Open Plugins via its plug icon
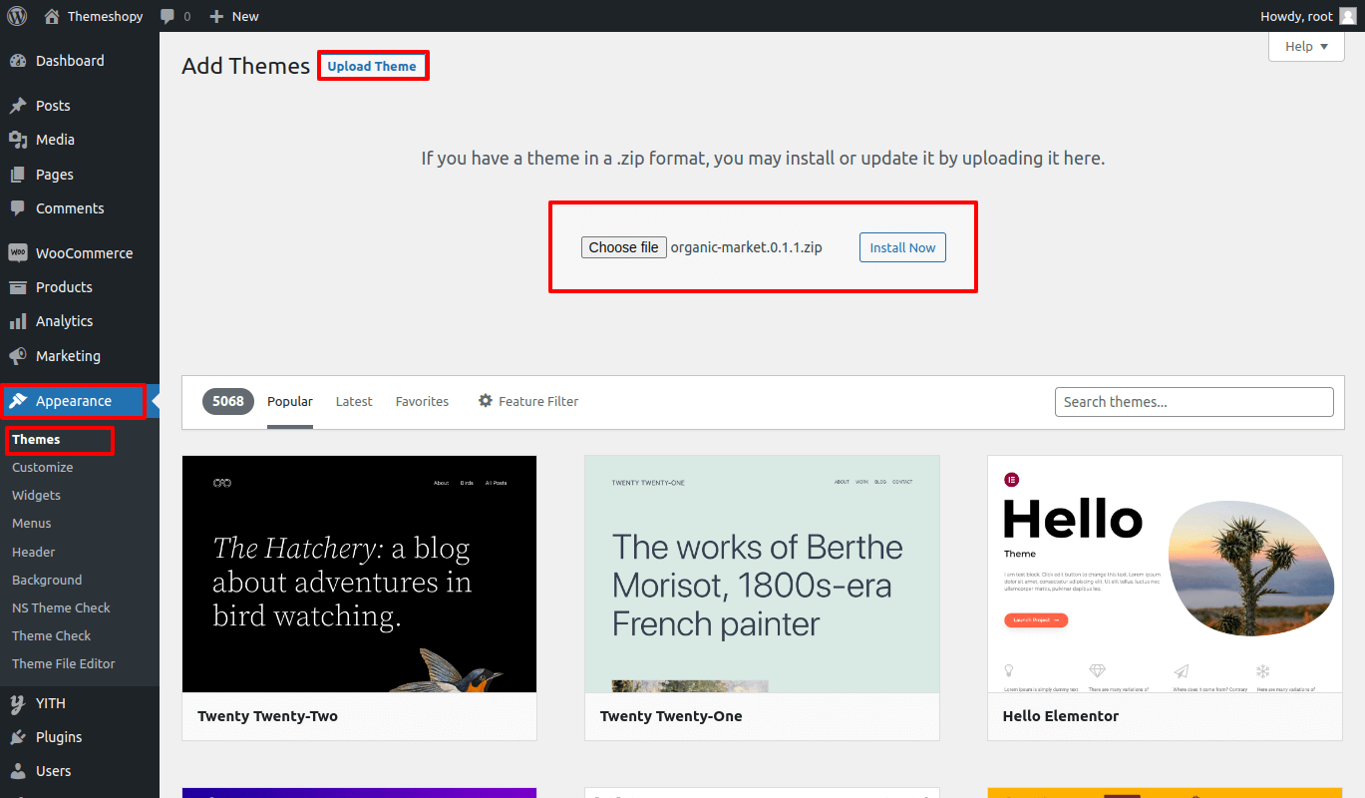 [x=18, y=737]
